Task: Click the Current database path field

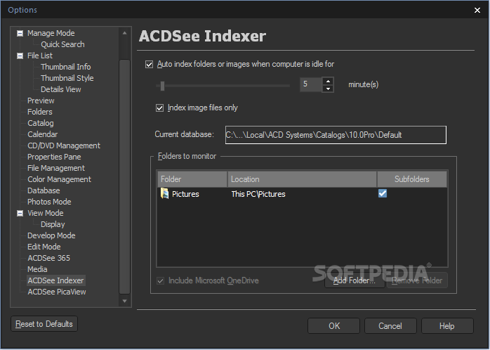Action: (336, 135)
